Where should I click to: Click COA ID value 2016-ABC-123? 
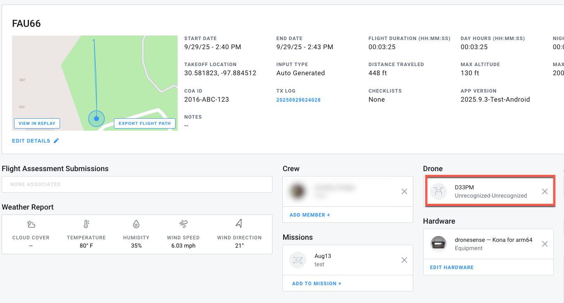tap(207, 100)
